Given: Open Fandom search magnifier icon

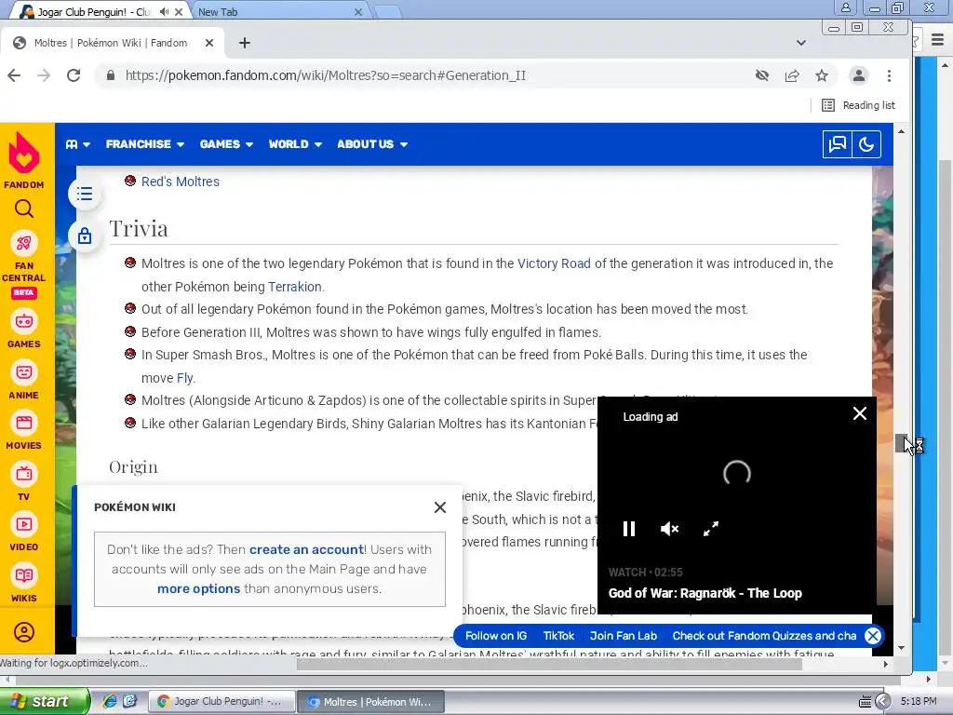Looking at the screenshot, I should pos(23,209).
